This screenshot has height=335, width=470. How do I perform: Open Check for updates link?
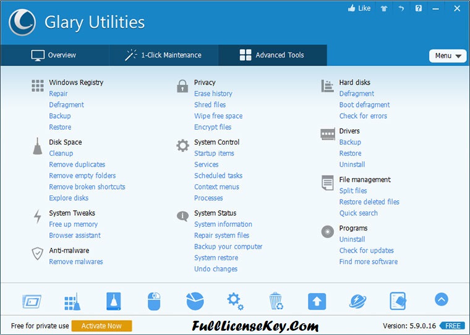pyautogui.click(x=366, y=250)
